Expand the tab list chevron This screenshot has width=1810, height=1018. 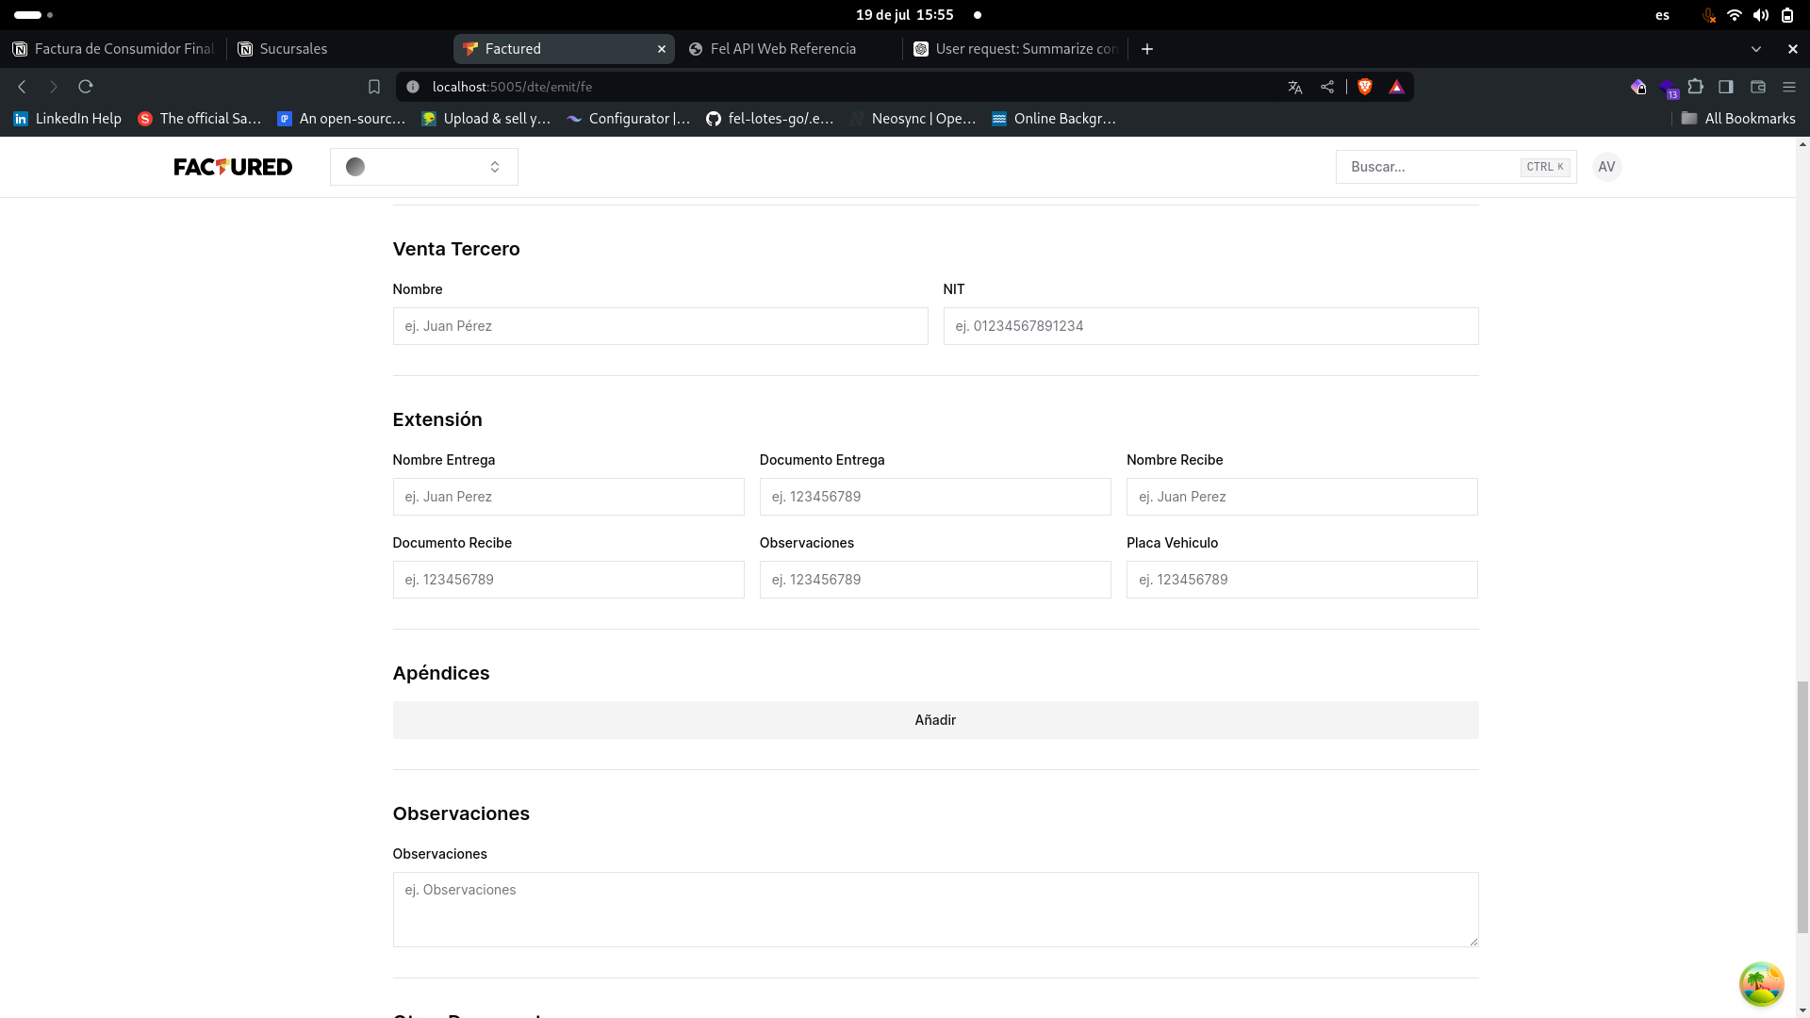pos(1755,49)
